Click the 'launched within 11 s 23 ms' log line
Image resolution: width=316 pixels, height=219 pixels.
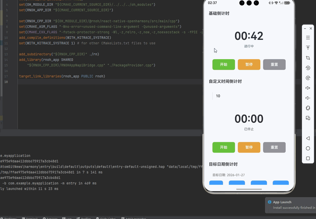[x=29, y=189]
